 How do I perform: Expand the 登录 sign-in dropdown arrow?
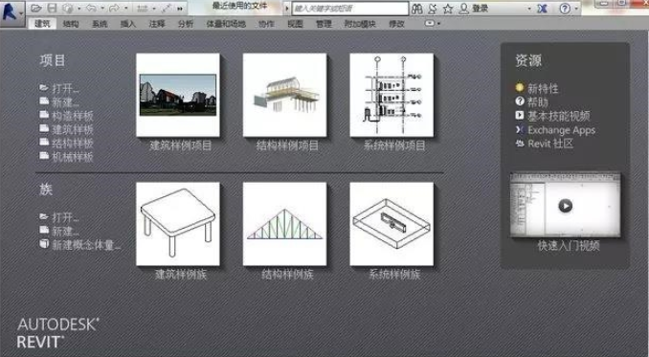pyautogui.click(x=529, y=9)
